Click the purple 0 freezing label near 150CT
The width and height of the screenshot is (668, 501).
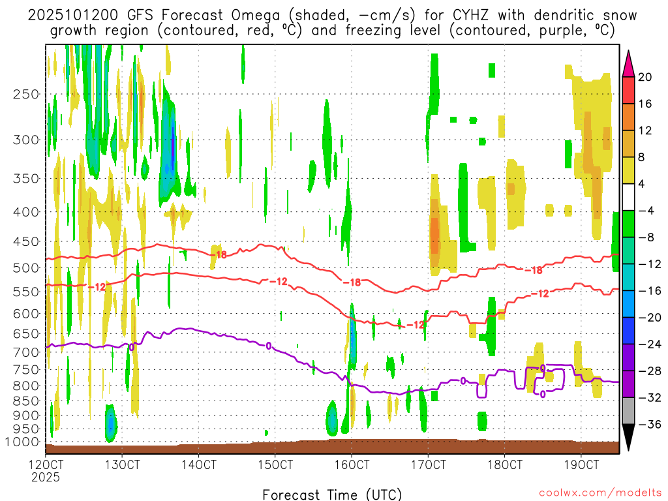[268, 346]
